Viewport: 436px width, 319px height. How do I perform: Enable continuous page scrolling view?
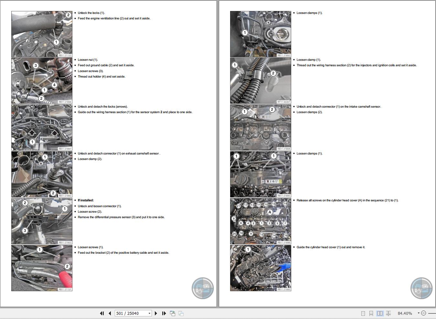(371, 313)
